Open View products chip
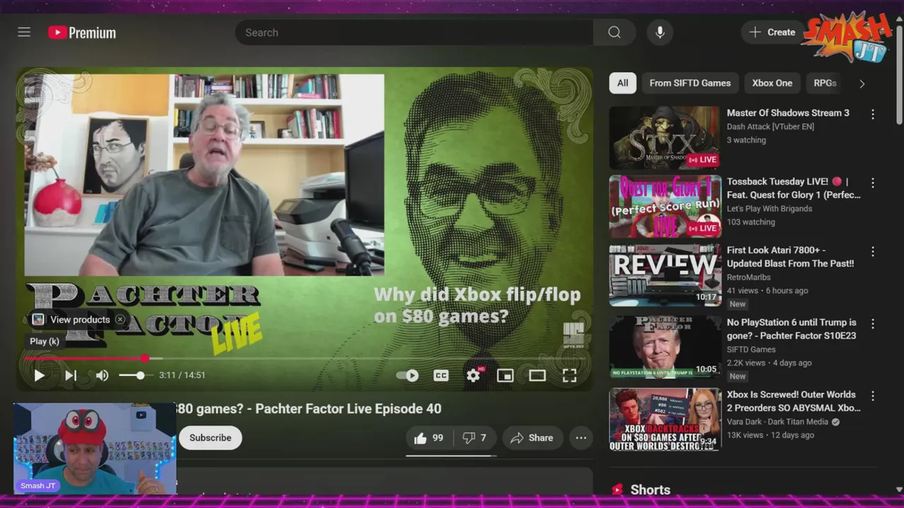 point(72,320)
